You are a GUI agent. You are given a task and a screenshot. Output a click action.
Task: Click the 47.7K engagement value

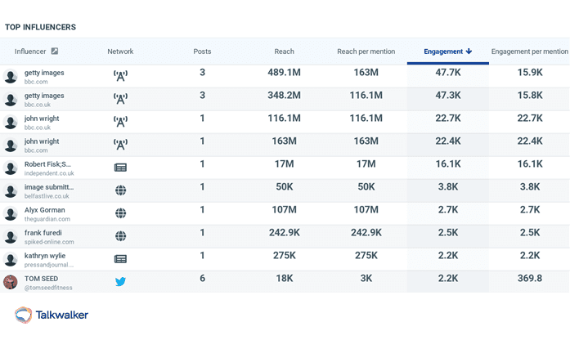(x=448, y=72)
